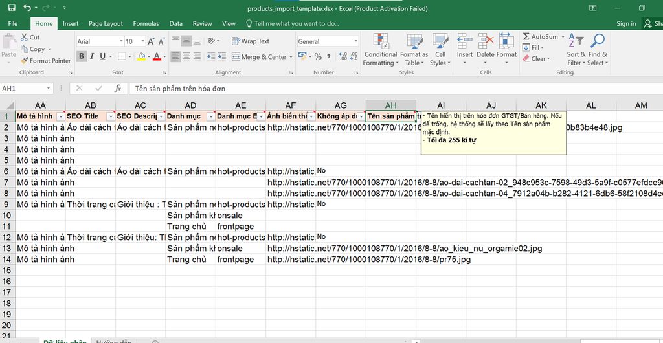Screen dimensions: 663x343
Task: Switch to the Page Layout tab
Action: point(106,23)
